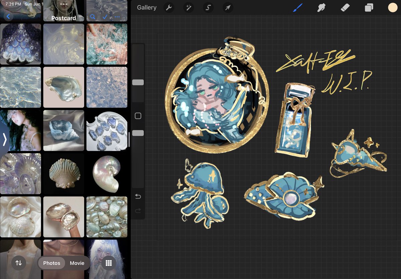The height and width of the screenshot is (279, 401).
Task: Keep the Photos tab selected in the reference panel
Action: click(51, 263)
